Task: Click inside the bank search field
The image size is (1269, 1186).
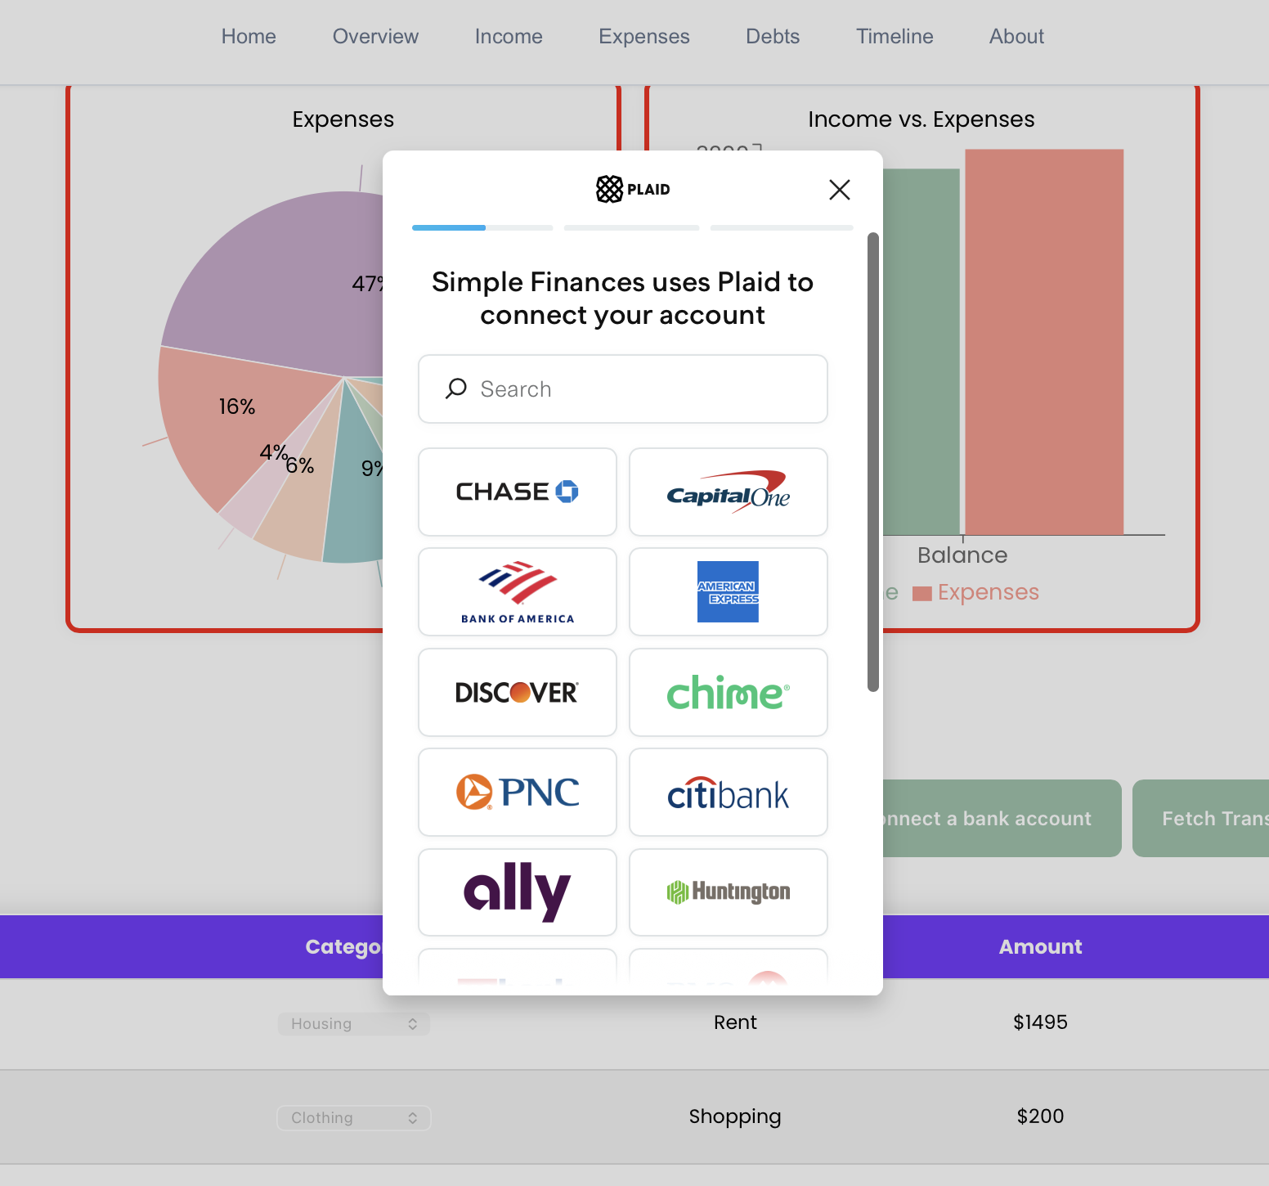Action: click(x=622, y=389)
